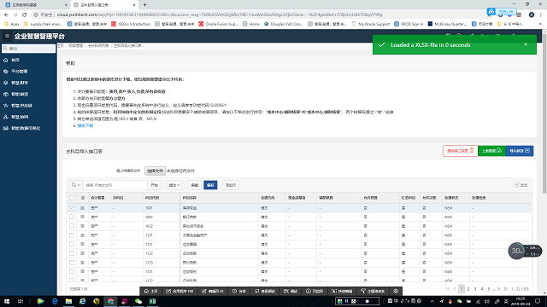Screen dimensions: 547x307
Task: Go to page 4 in pagination
Action: 482,289
